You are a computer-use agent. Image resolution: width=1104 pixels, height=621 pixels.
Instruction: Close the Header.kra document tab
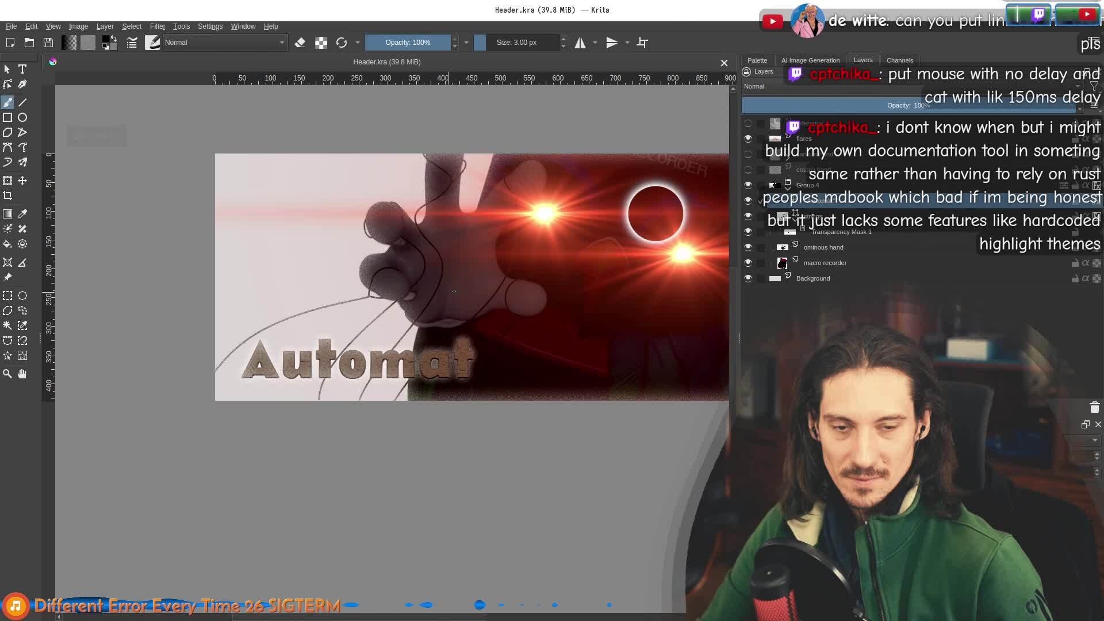[x=724, y=63]
